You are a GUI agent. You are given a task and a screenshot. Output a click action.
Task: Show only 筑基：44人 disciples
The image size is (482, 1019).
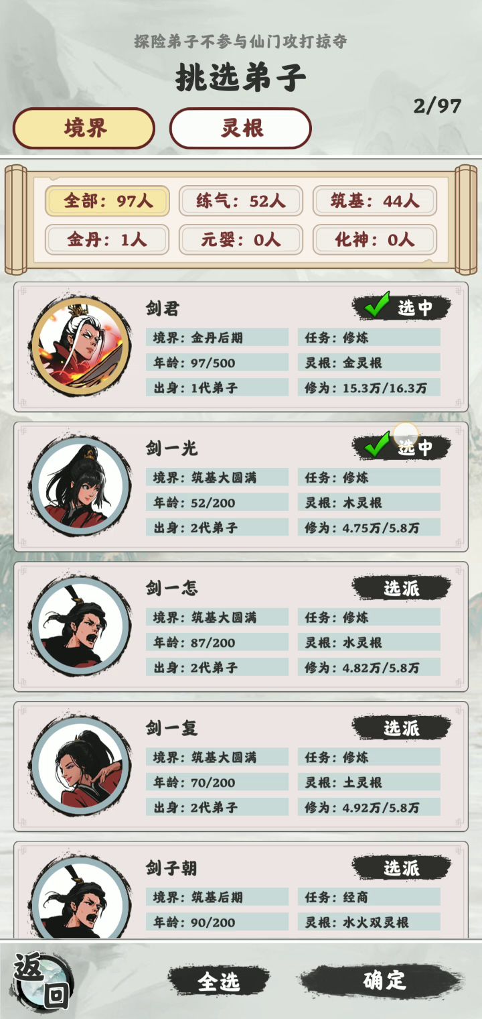click(x=375, y=200)
